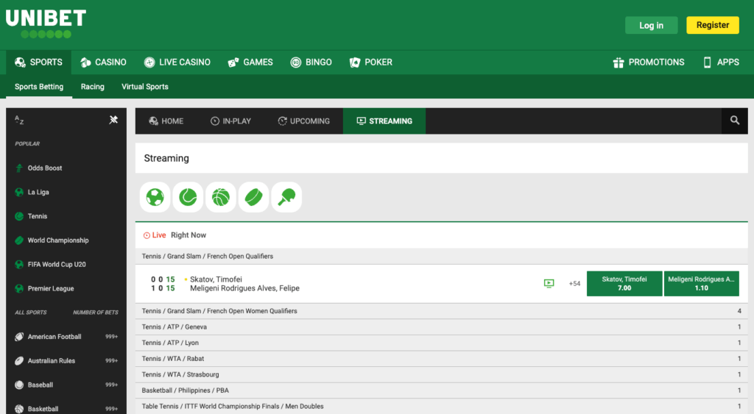Image resolution: width=754 pixels, height=414 pixels.
Task: Switch to the In-Play tab
Action: tap(230, 121)
